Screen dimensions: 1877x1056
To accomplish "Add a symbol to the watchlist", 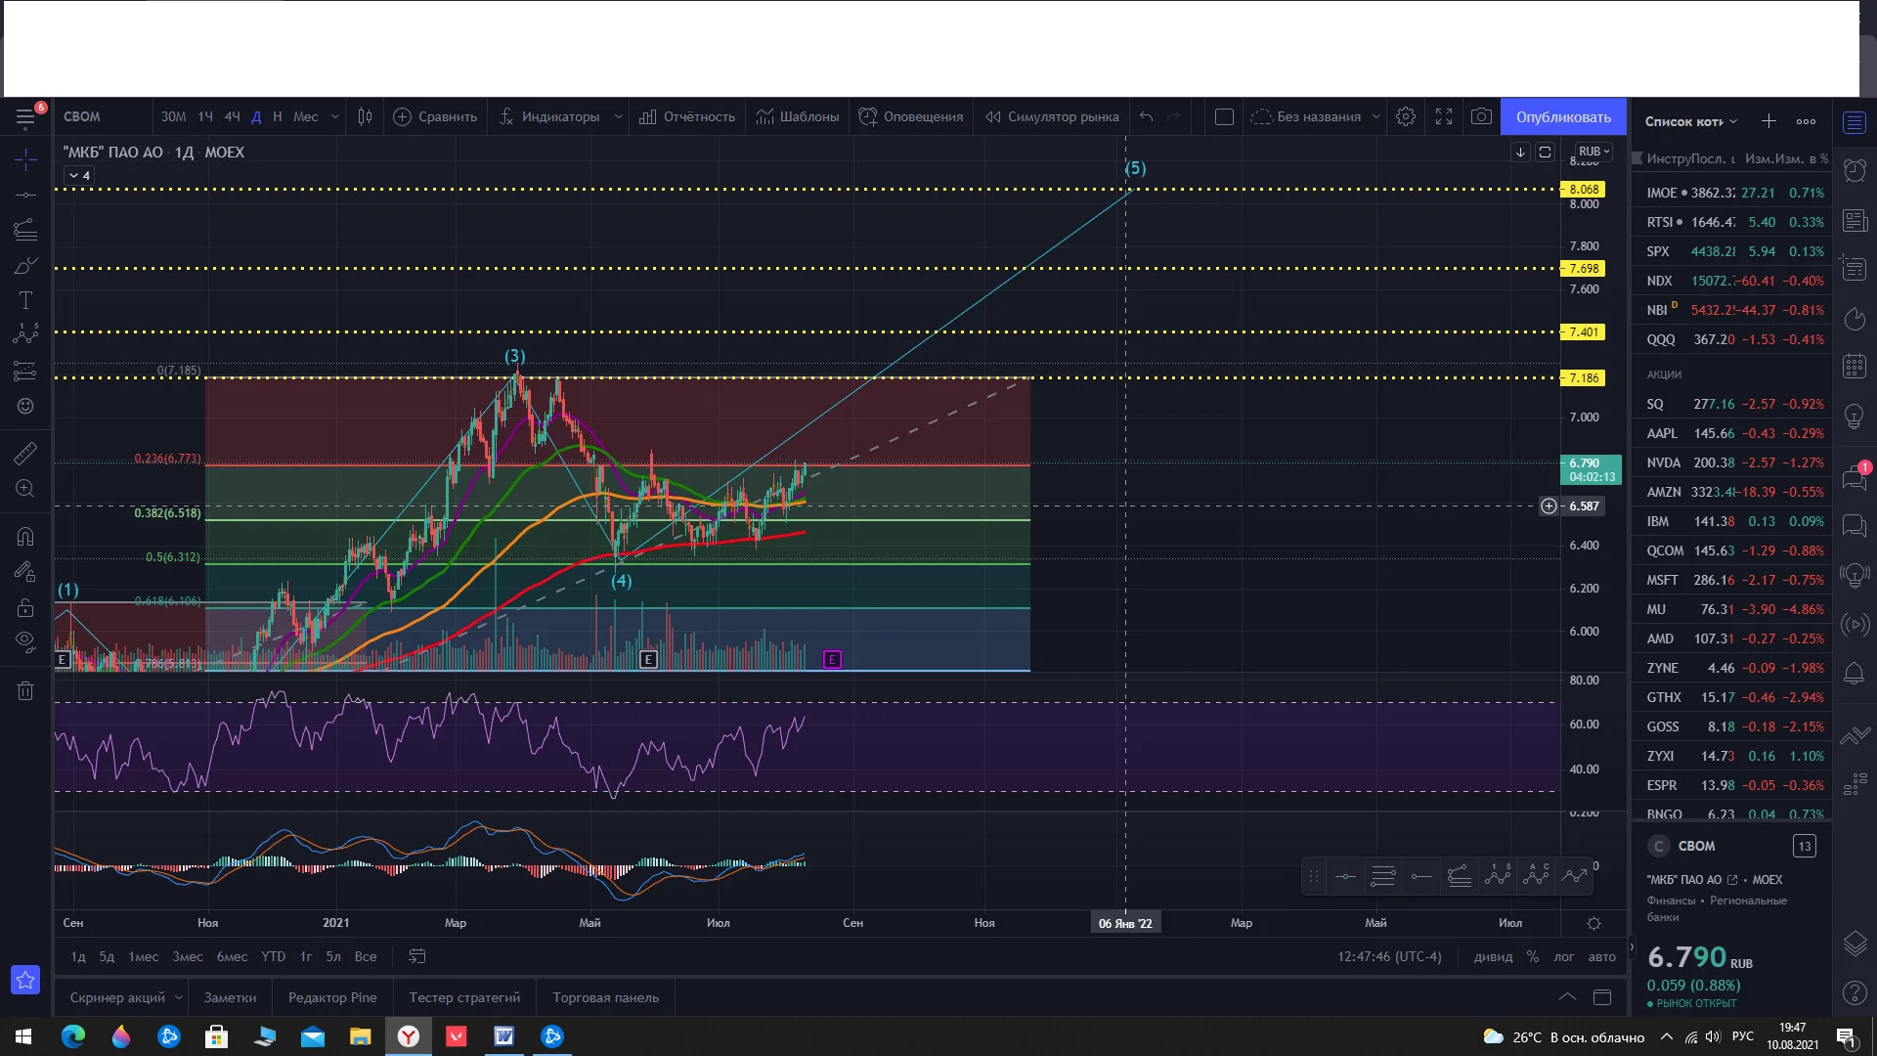I will 1768,121.
